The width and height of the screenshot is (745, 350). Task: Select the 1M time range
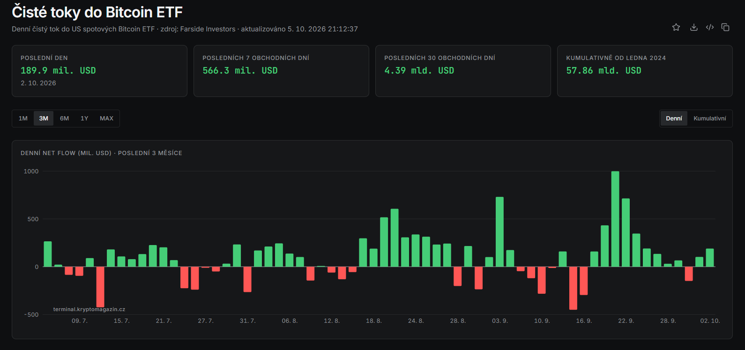coord(23,119)
